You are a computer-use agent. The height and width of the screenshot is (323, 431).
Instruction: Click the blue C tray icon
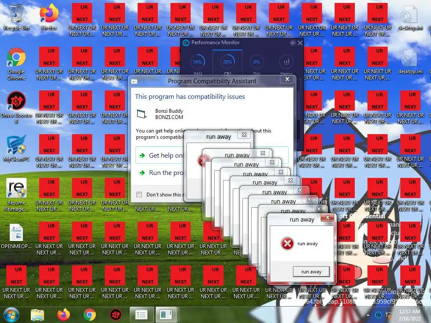(378, 315)
